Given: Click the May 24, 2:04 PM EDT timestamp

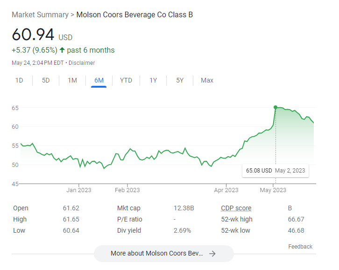Looking at the screenshot, I should (x=38, y=63).
